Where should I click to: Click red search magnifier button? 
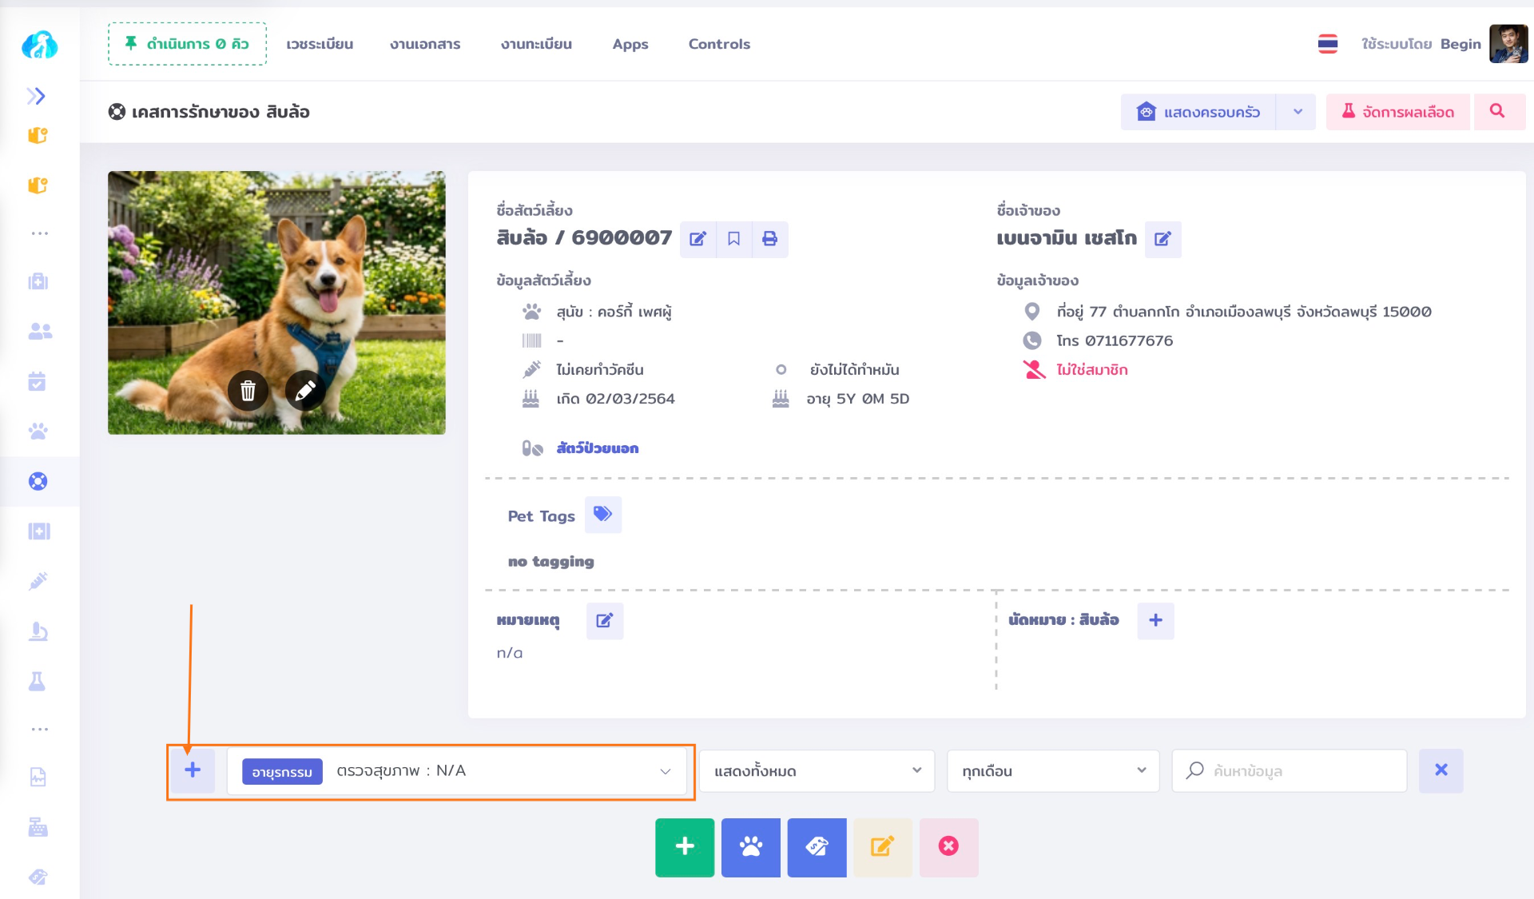(x=1497, y=112)
